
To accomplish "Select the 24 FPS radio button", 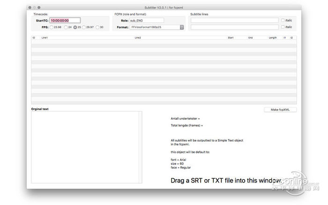I will [66, 27].
